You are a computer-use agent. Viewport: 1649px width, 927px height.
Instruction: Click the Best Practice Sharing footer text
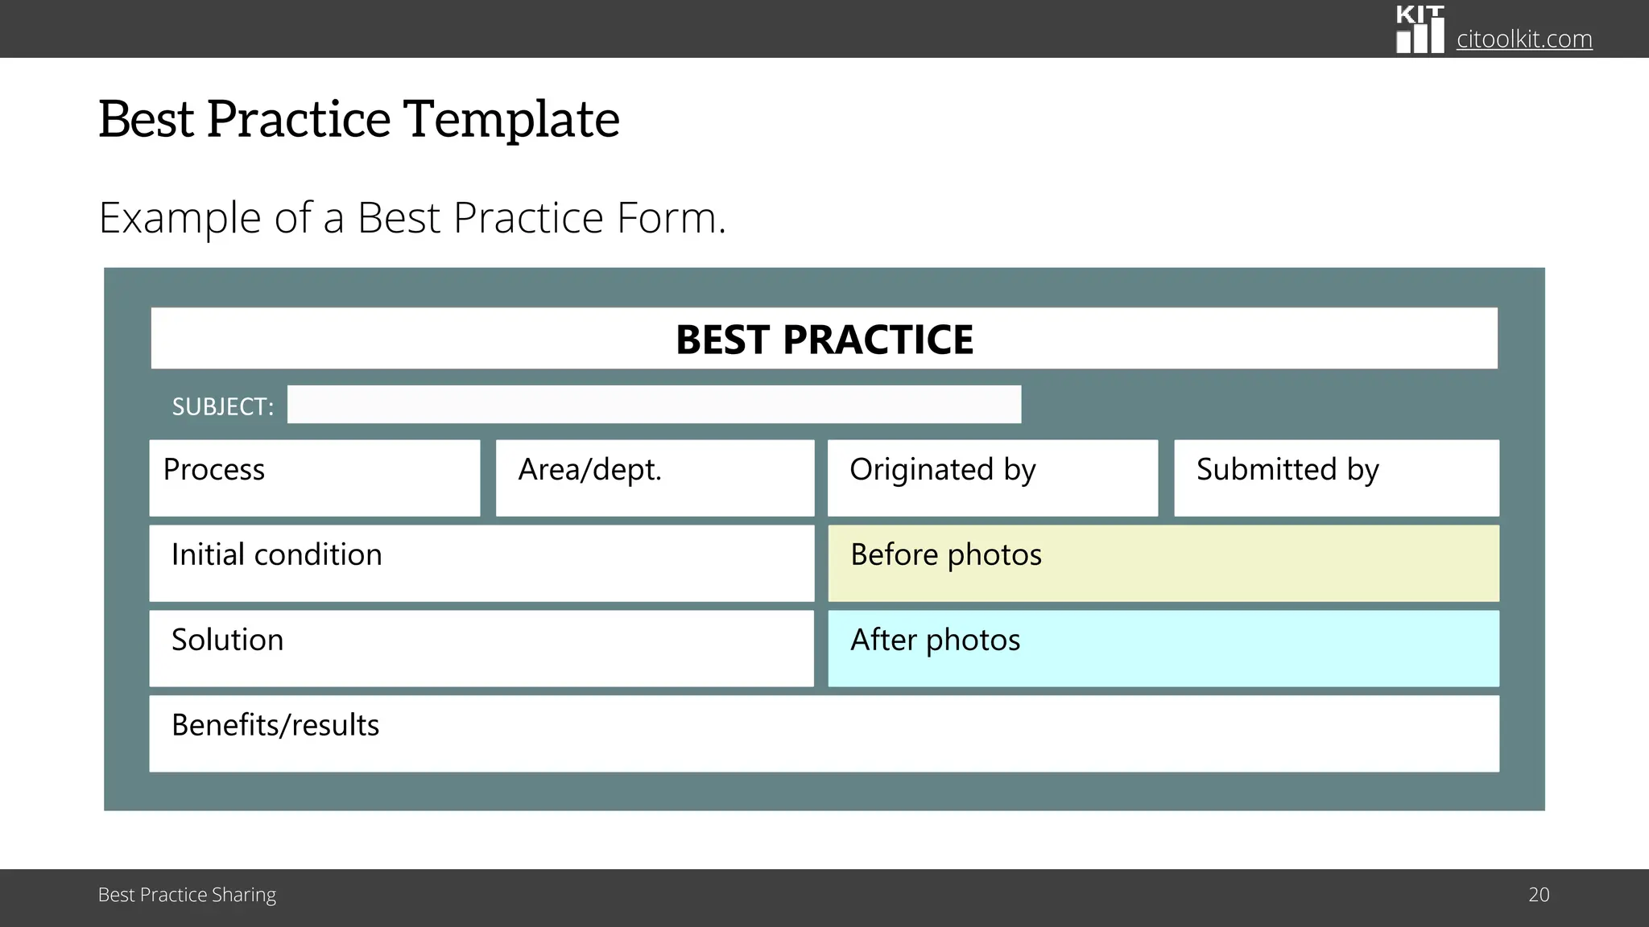(x=187, y=895)
